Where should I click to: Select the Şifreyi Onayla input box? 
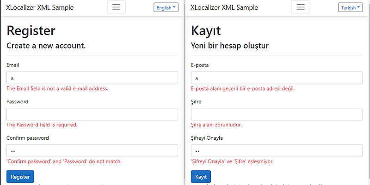276,151
